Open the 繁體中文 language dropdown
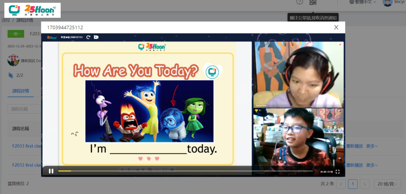 (x=363, y=2)
